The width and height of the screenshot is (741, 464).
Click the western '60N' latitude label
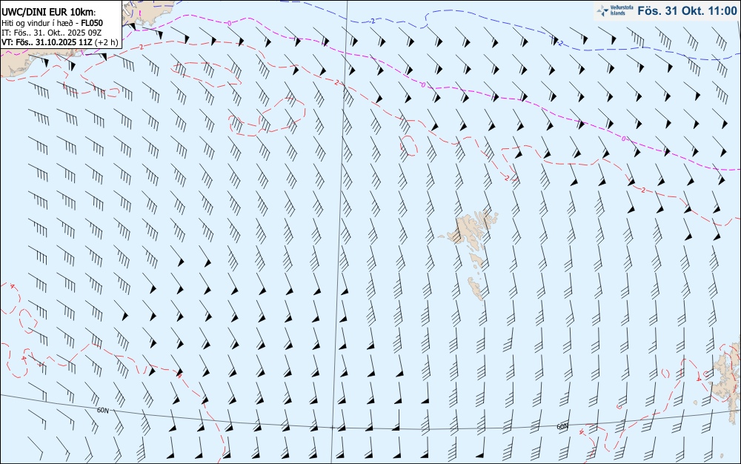tap(102, 411)
